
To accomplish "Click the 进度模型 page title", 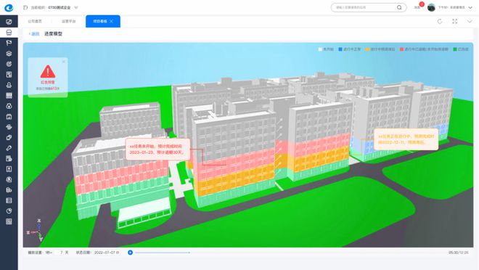I will click(x=54, y=34).
